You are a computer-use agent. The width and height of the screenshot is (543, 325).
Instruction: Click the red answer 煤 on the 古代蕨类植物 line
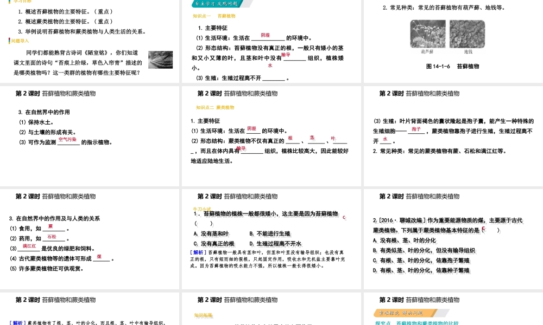tap(99, 257)
